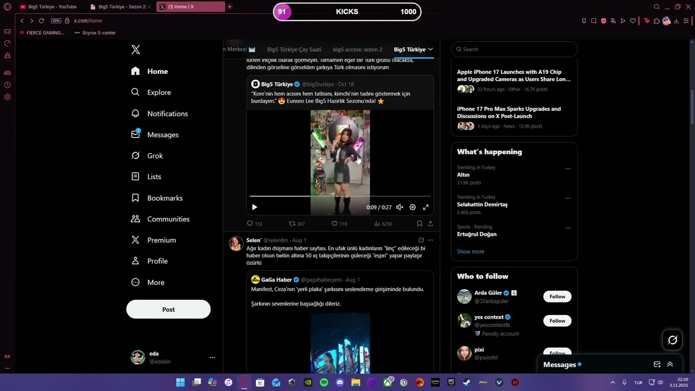Show hidden system tray icons
695x391 pixels.
point(613,382)
